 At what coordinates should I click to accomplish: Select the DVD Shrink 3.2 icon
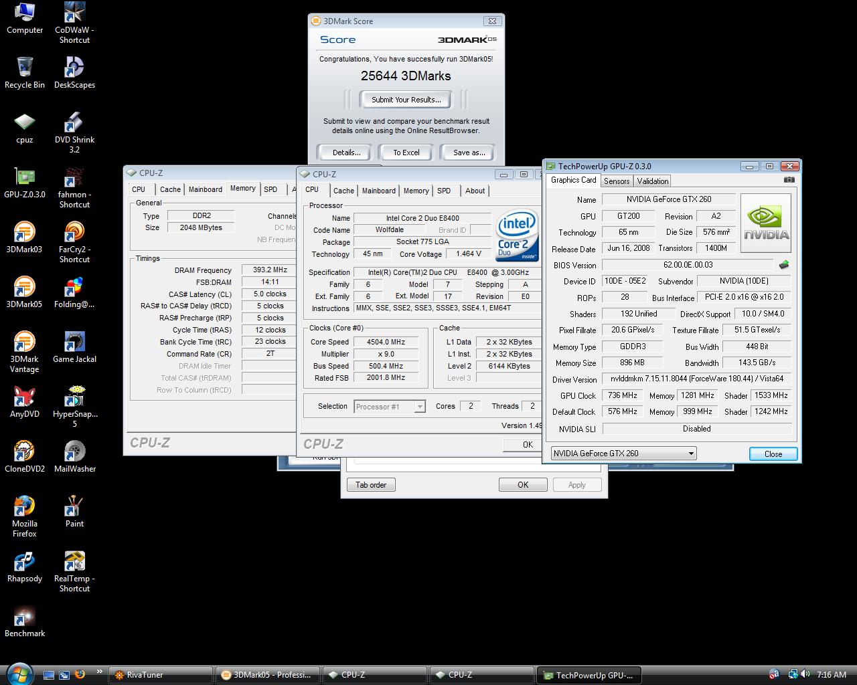74,133
